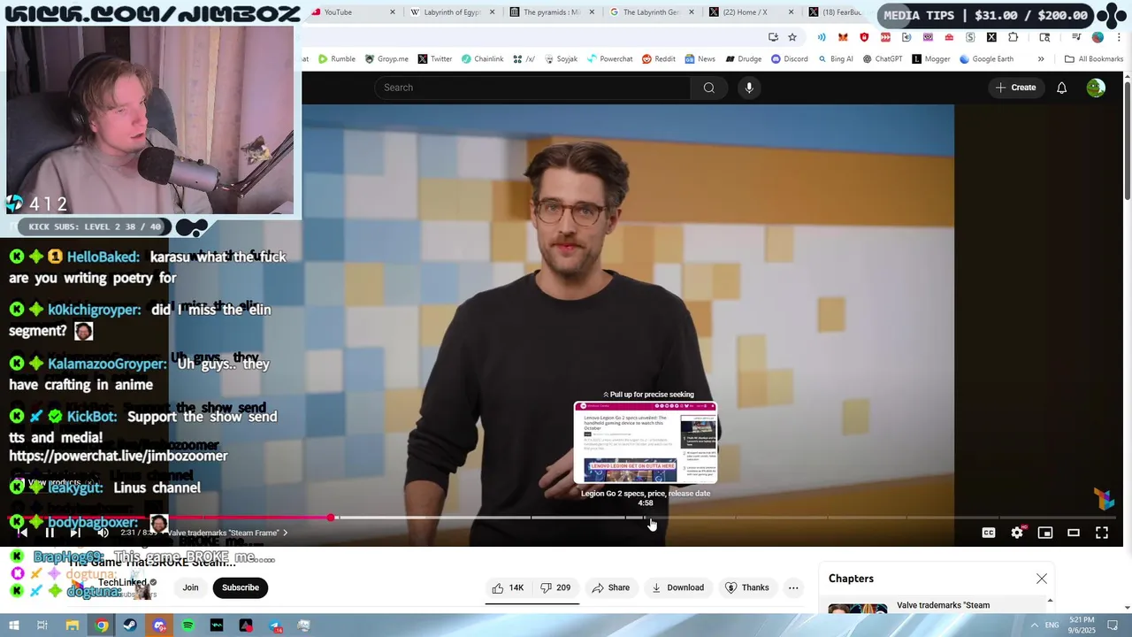The height and width of the screenshot is (637, 1132).
Task: Open File Explorer from the taskbar
Action: (x=73, y=625)
